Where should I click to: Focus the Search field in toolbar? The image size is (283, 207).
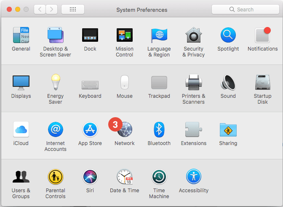click(245, 9)
